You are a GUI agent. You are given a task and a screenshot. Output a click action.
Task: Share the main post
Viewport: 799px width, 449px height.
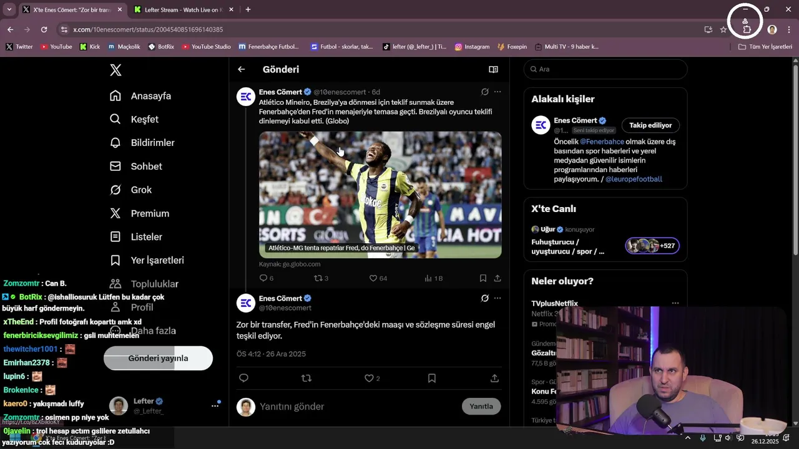pos(494,378)
